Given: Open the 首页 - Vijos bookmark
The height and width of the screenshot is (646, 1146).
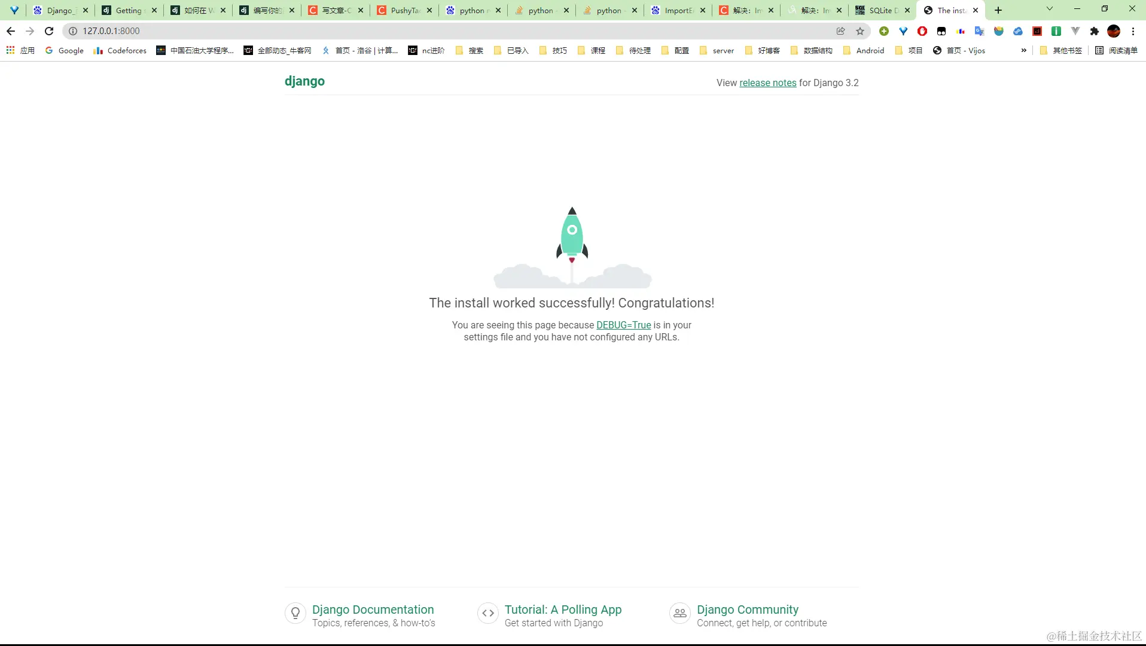Looking at the screenshot, I should pos(959,50).
